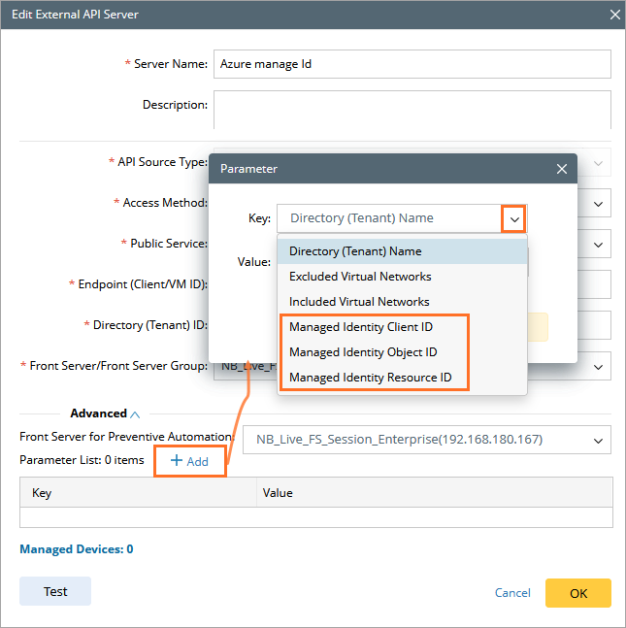Click into the Description text box

[x=412, y=109]
